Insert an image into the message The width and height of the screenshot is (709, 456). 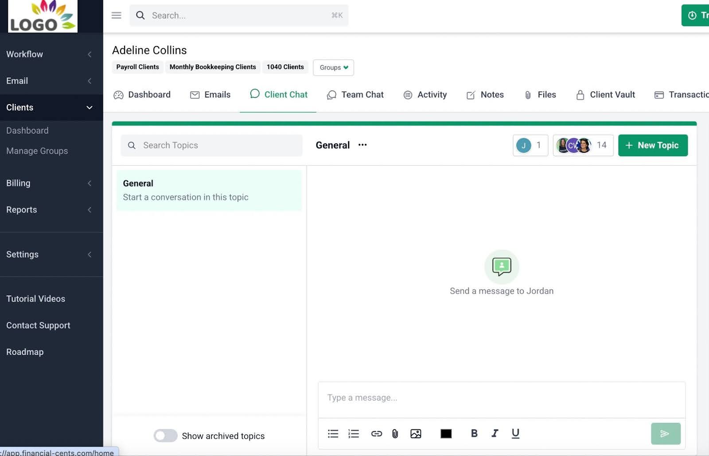416,433
